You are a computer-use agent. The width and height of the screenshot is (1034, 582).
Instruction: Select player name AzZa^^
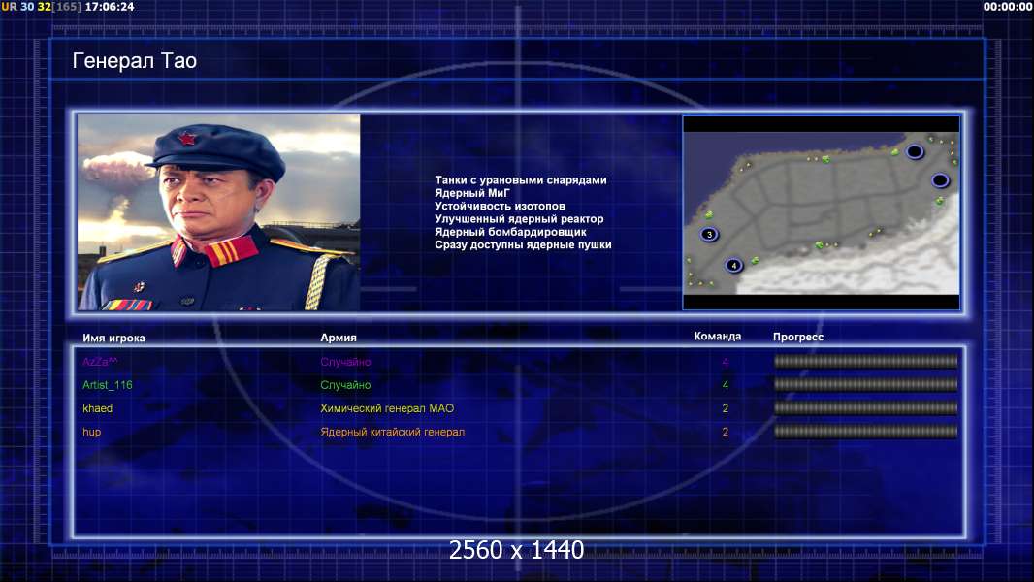click(100, 362)
